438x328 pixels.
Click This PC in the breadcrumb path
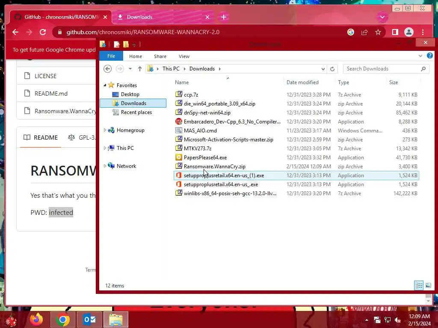(171, 69)
